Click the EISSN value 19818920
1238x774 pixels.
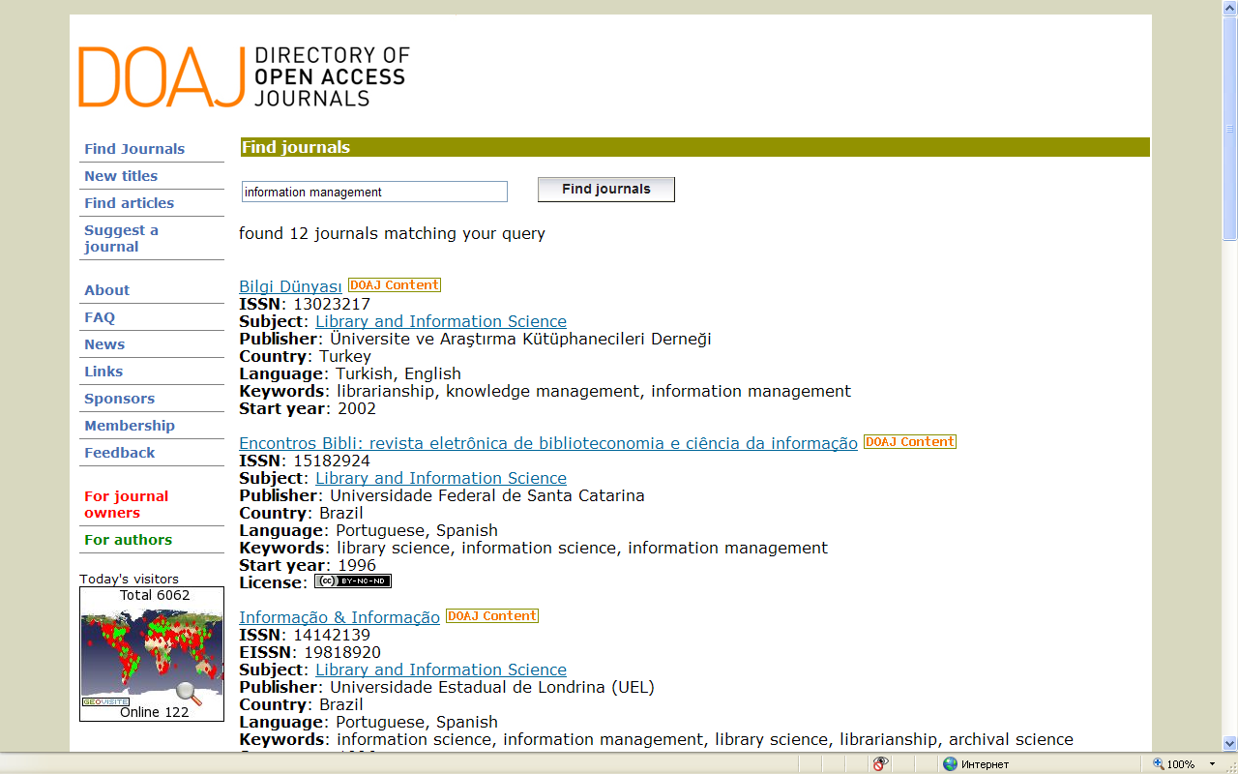(x=342, y=652)
